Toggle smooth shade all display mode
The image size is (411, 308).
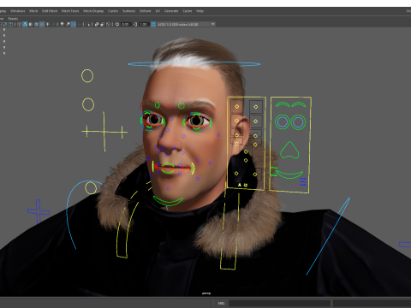25,24
